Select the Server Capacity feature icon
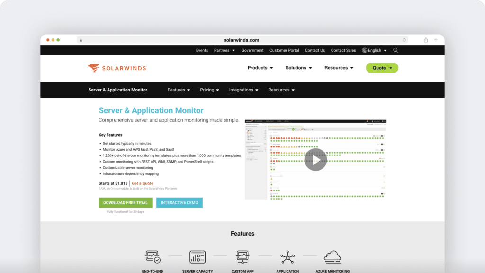This screenshot has height=273, width=485. point(197,256)
